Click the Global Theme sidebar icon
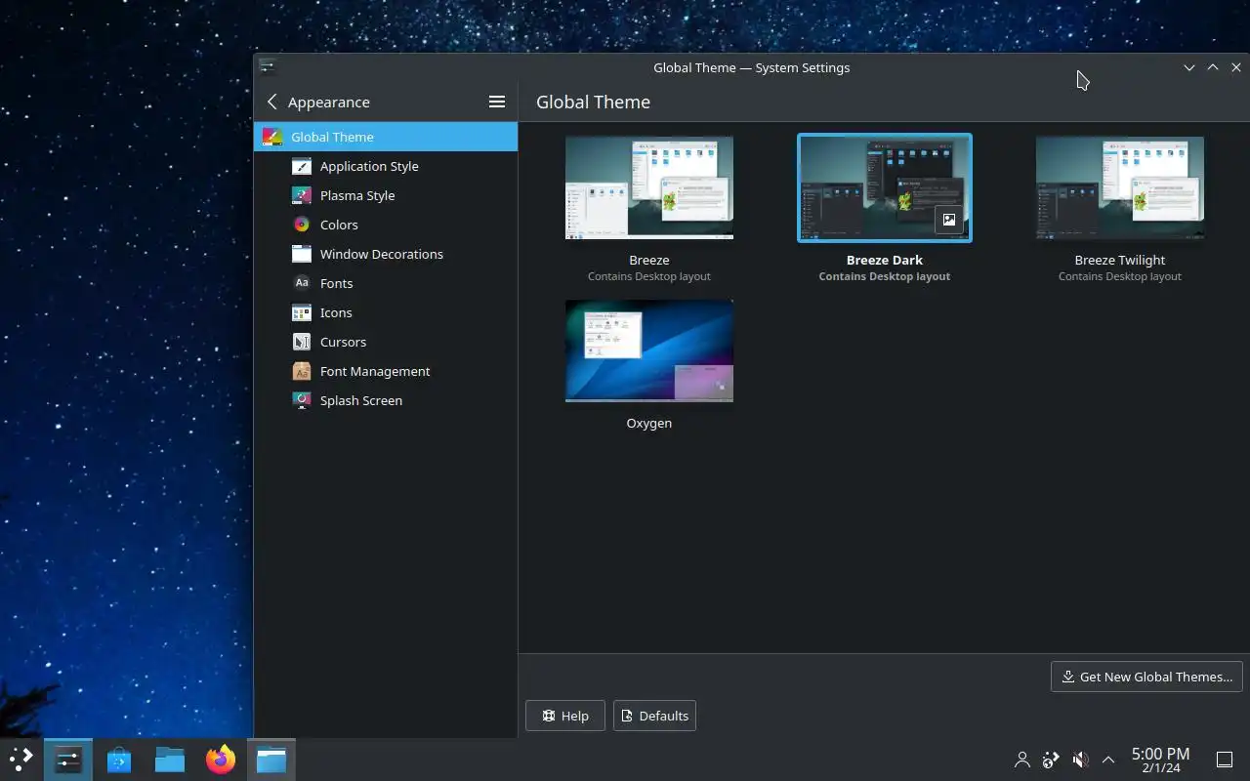This screenshot has height=781, width=1250. (272, 137)
